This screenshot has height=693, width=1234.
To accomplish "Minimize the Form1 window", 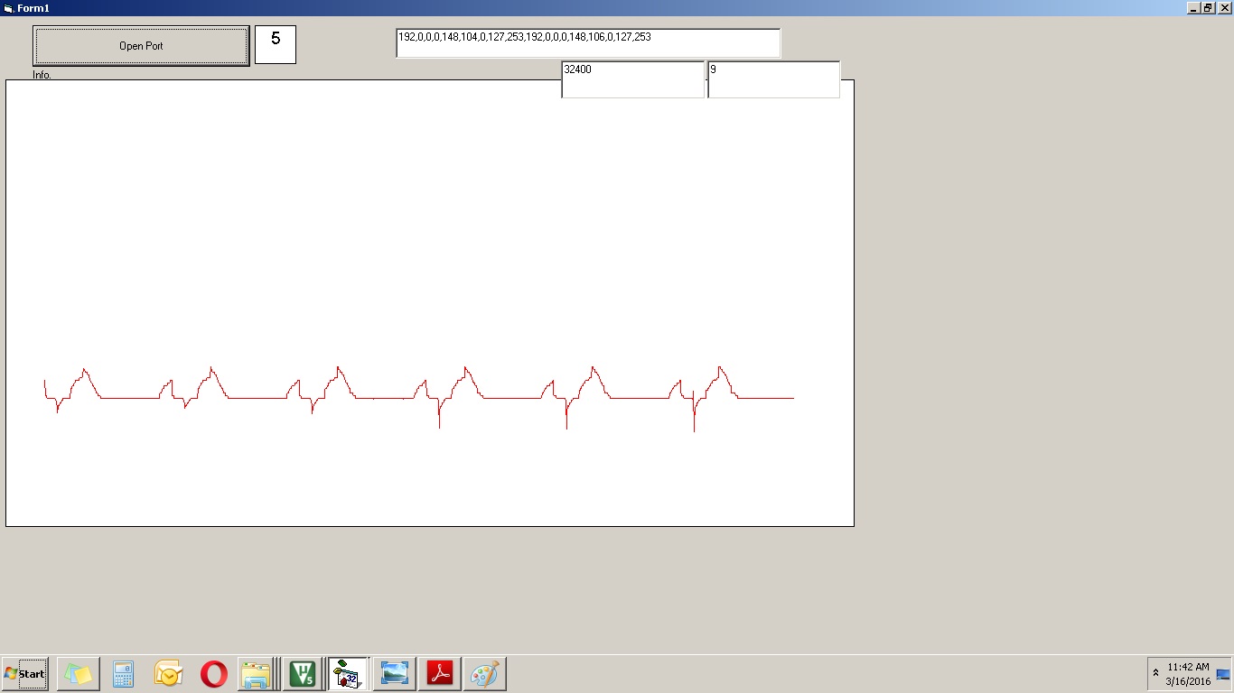I will pyautogui.click(x=1193, y=8).
